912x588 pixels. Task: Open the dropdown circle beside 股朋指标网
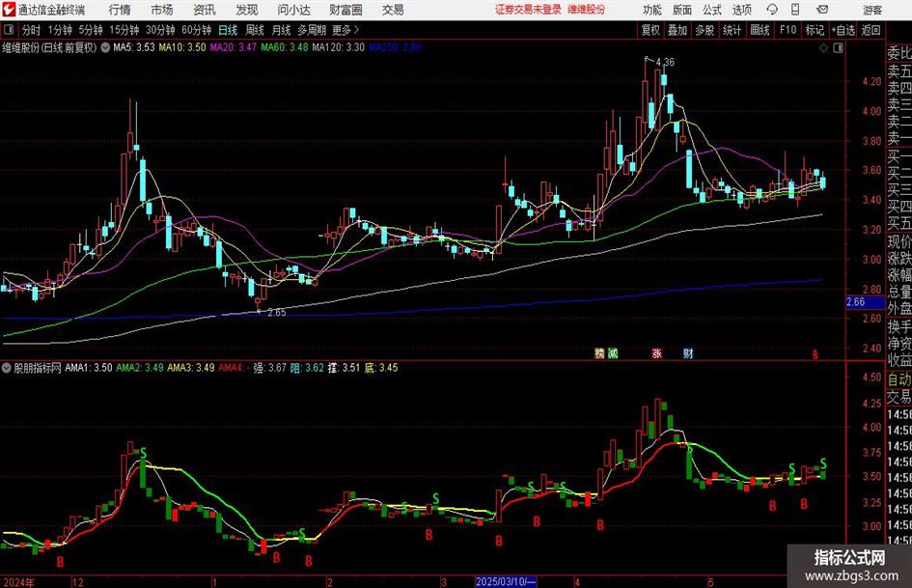tap(7, 368)
